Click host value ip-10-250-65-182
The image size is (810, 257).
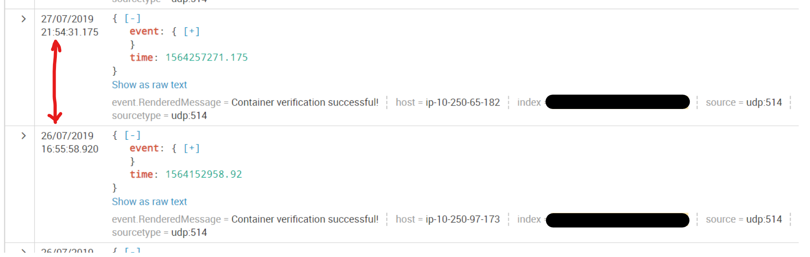coord(462,102)
